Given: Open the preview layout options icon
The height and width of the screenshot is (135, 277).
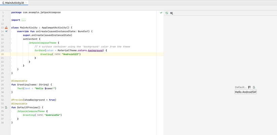Looking at the screenshot, I should coord(171,13).
